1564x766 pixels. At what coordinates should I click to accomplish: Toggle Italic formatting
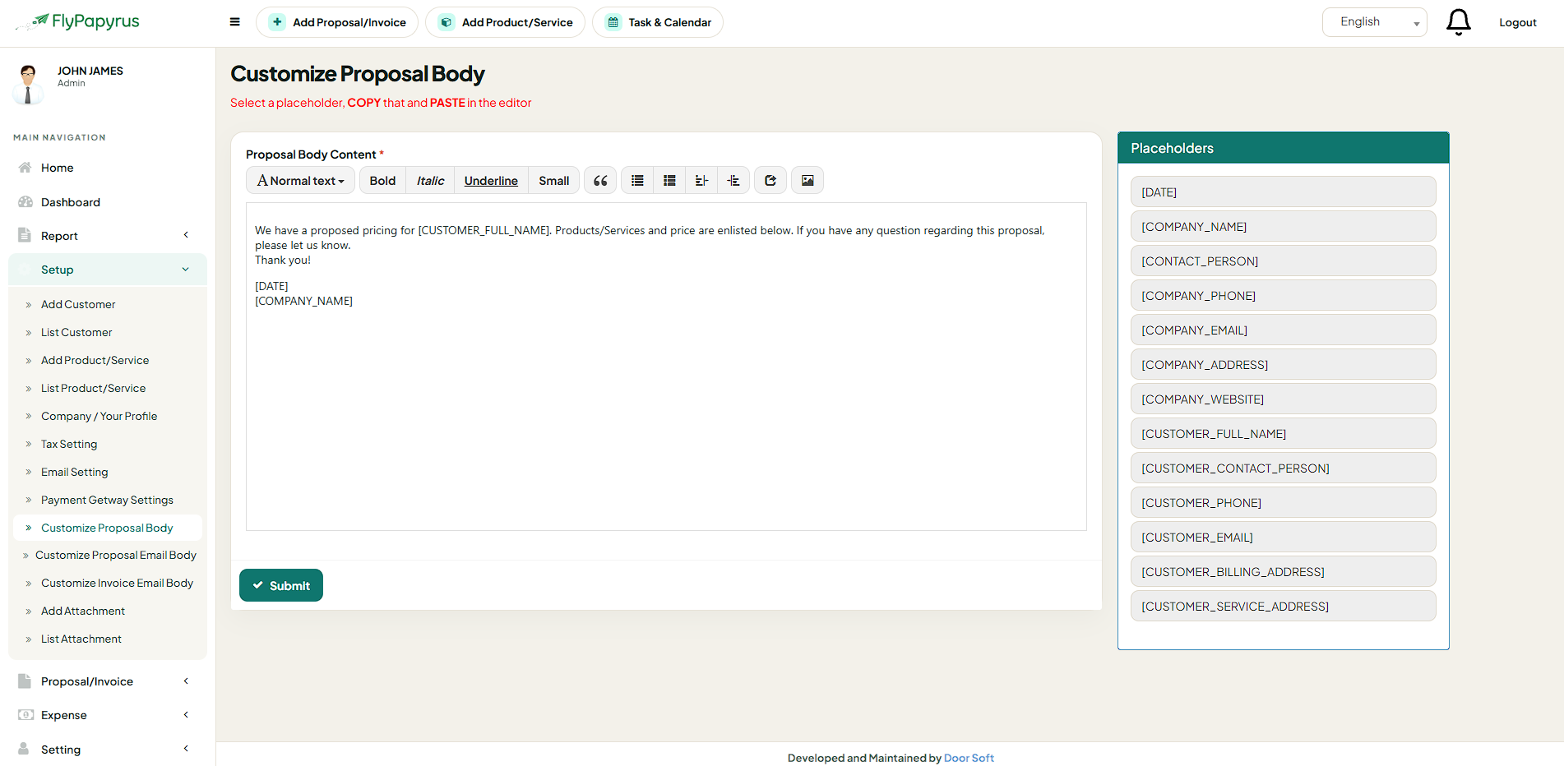coord(430,181)
